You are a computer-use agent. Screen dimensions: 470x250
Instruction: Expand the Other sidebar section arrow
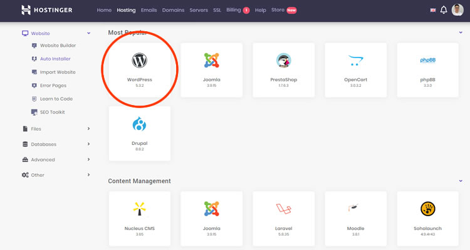[x=89, y=174]
